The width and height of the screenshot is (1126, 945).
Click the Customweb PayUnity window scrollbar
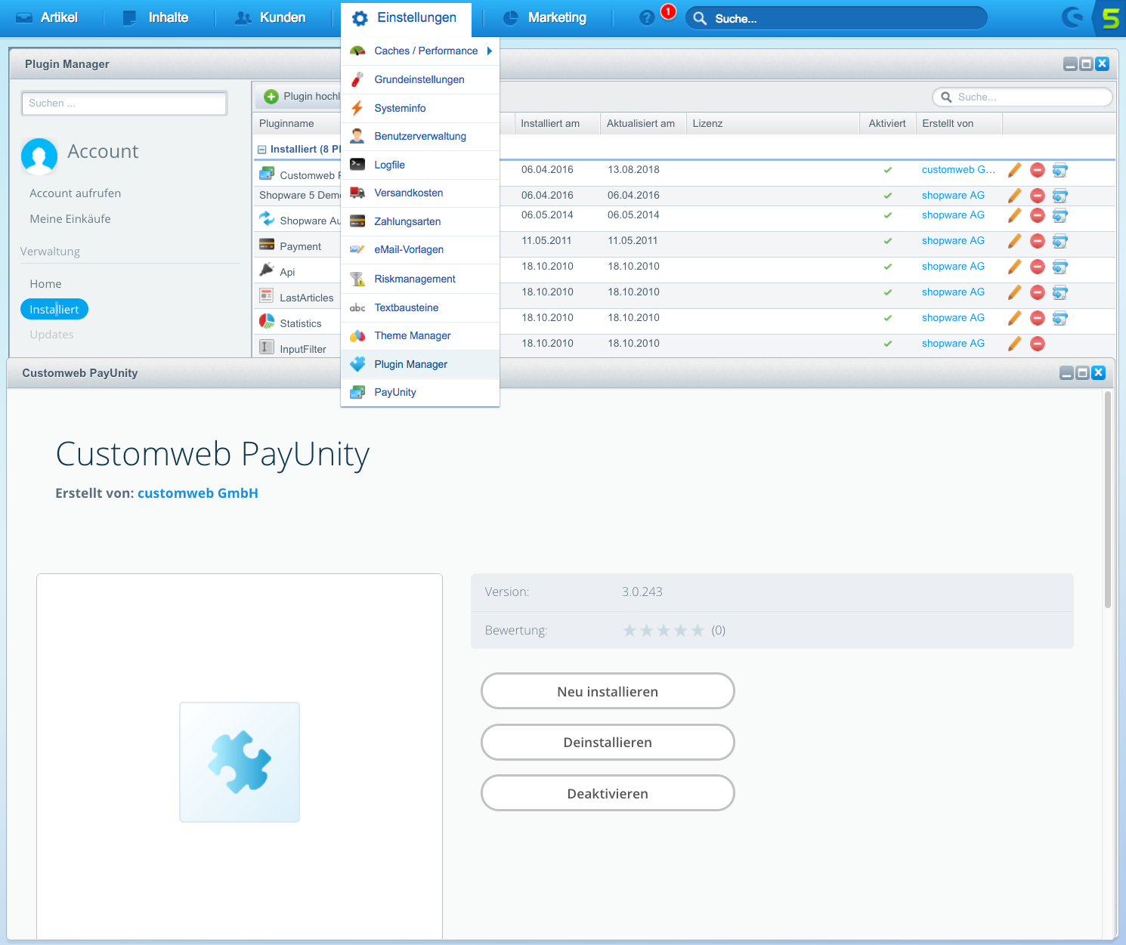pos(1108,499)
